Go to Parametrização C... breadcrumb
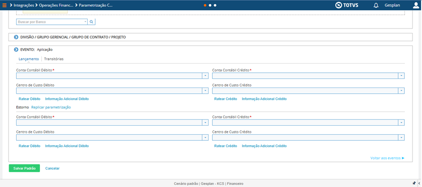This screenshot has width=422, height=187. [96, 5]
